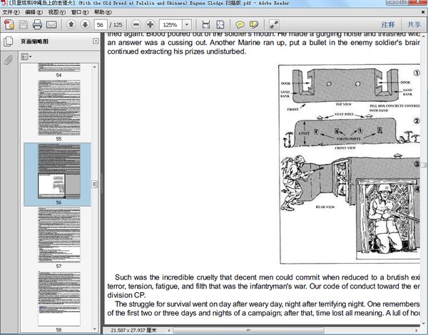
Task: Open the 共享 share pane
Action: coord(414,24)
